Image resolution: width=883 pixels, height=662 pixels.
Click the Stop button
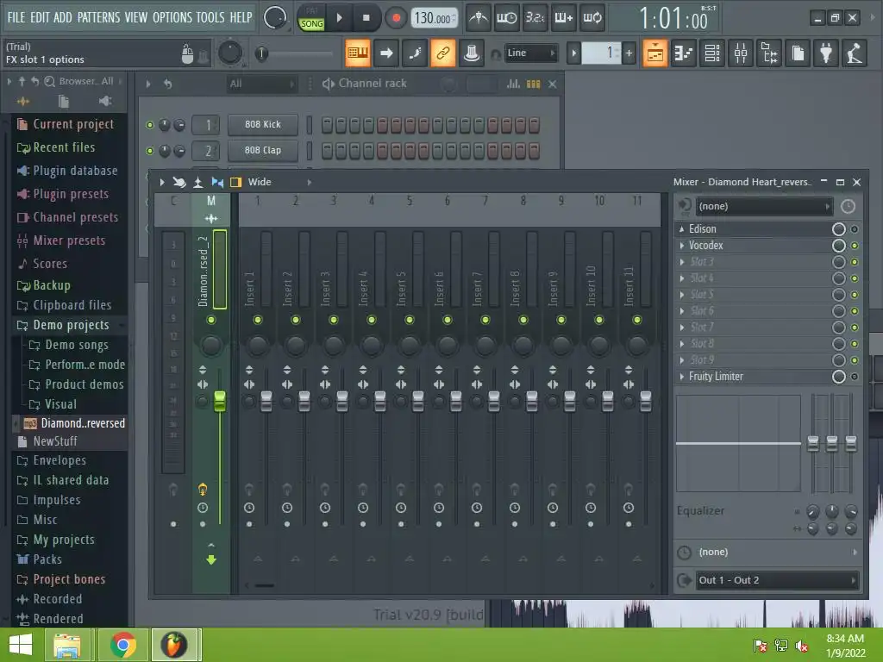[366, 18]
